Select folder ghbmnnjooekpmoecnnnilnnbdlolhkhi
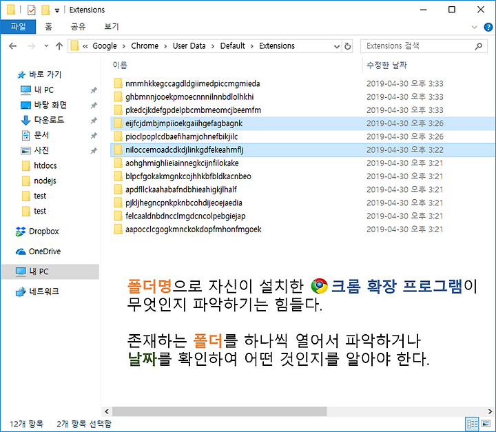 click(x=189, y=97)
